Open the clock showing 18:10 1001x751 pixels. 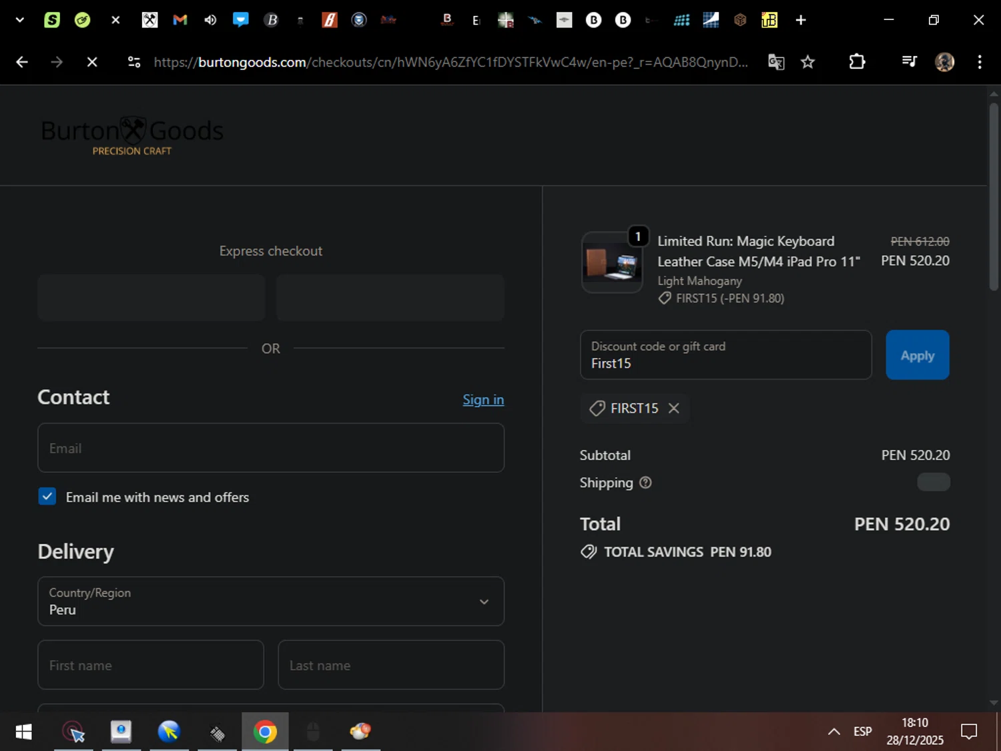pos(915,732)
